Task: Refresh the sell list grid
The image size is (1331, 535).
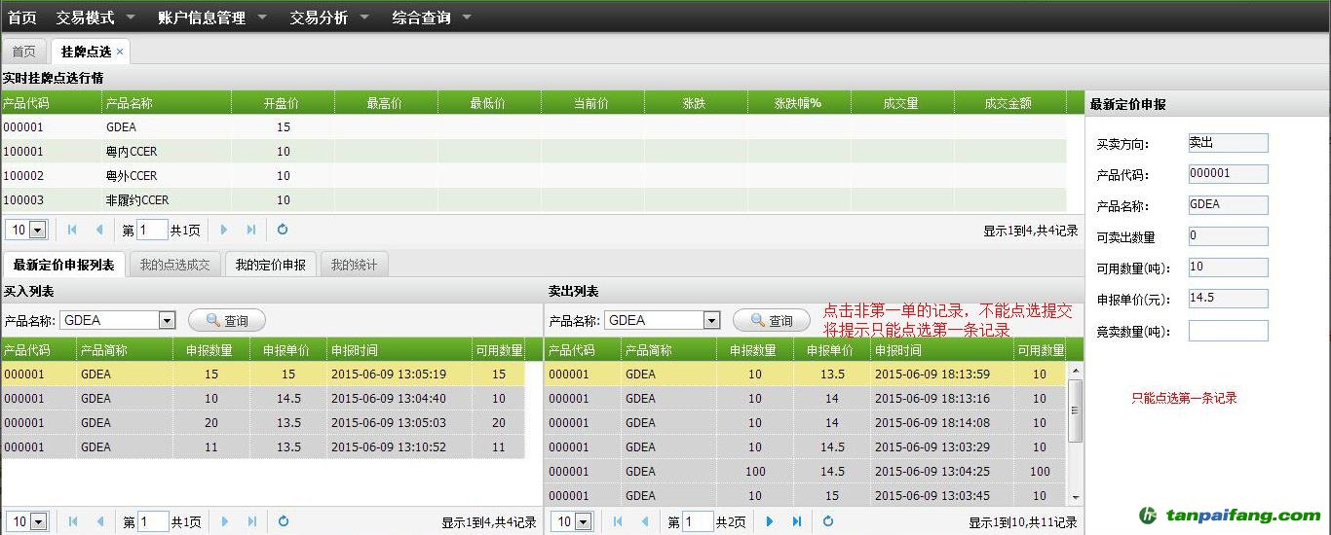Action: [x=828, y=522]
